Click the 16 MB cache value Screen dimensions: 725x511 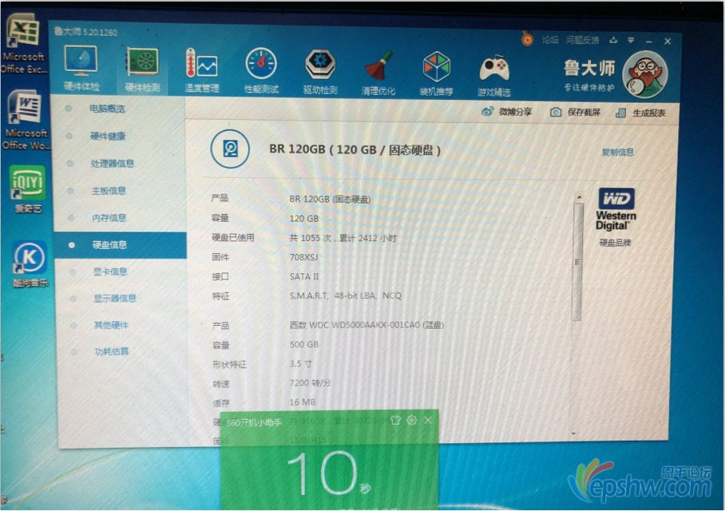pyautogui.click(x=303, y=402)
